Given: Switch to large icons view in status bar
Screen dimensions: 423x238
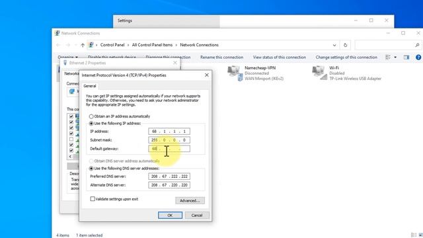Looking at the screenshot, I should pos(421,235).
